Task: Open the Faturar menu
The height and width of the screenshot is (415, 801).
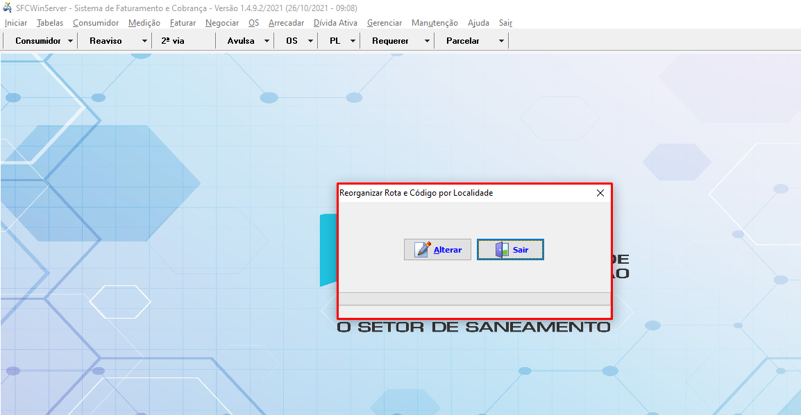Action: (183, 23)
